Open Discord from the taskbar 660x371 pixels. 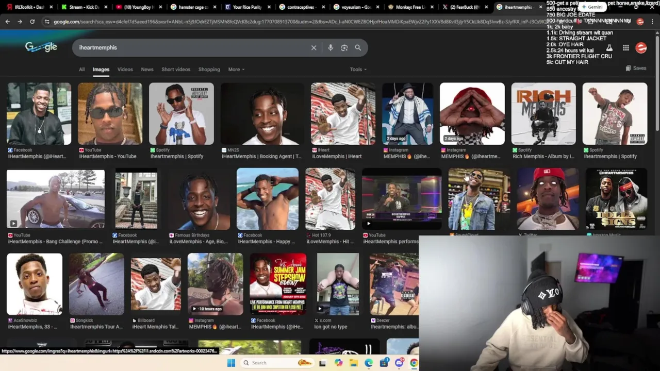click(x=399, y=363)
